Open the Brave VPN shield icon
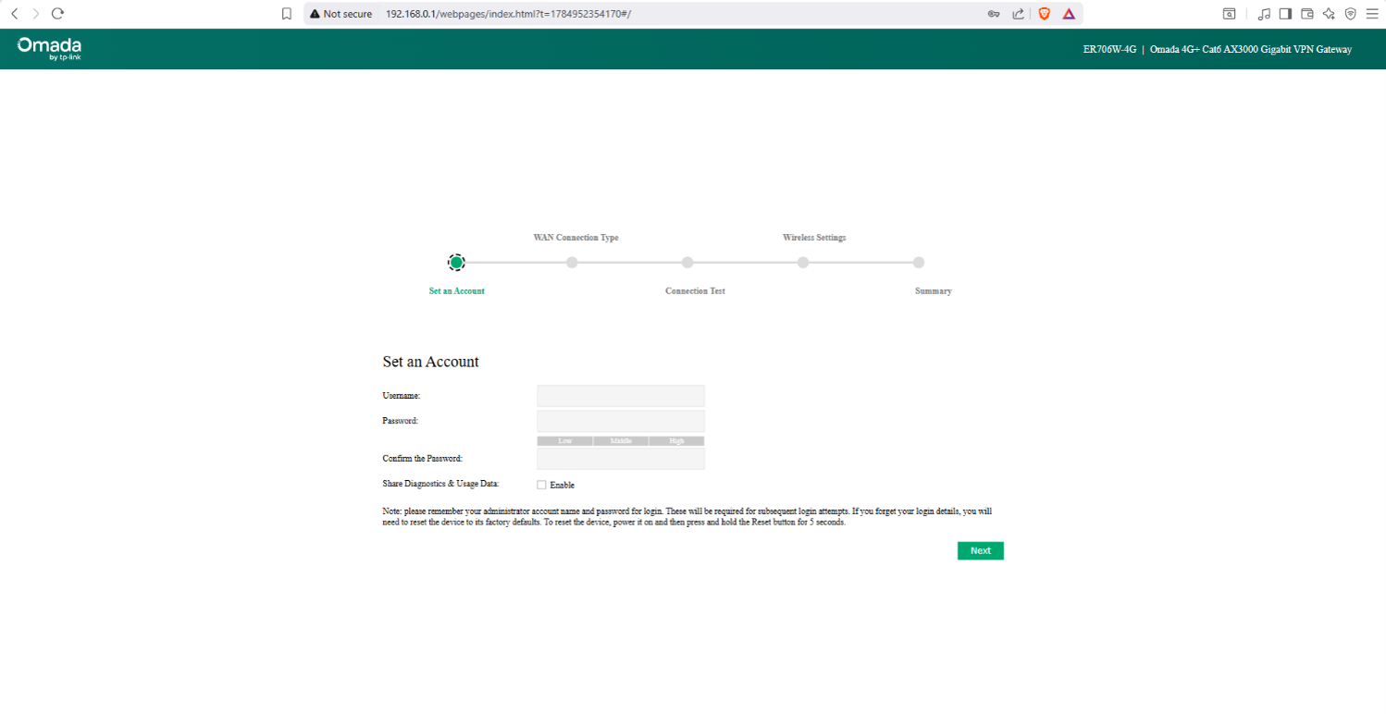The image size is (1386, 714). coord(1351,14)
